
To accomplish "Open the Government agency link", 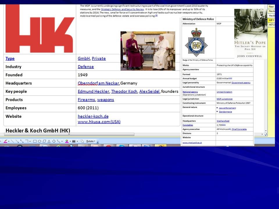I will pos(241,83).
